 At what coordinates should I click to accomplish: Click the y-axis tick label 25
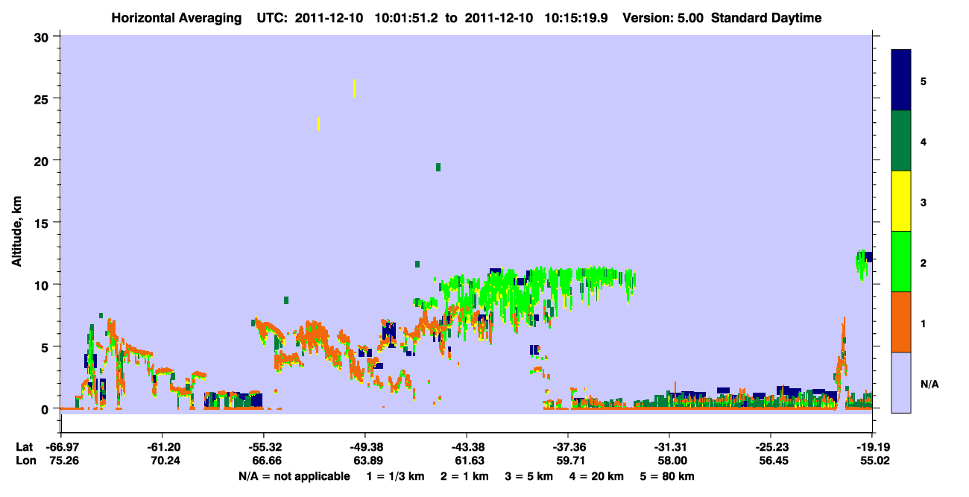click(x=42, y=98)
